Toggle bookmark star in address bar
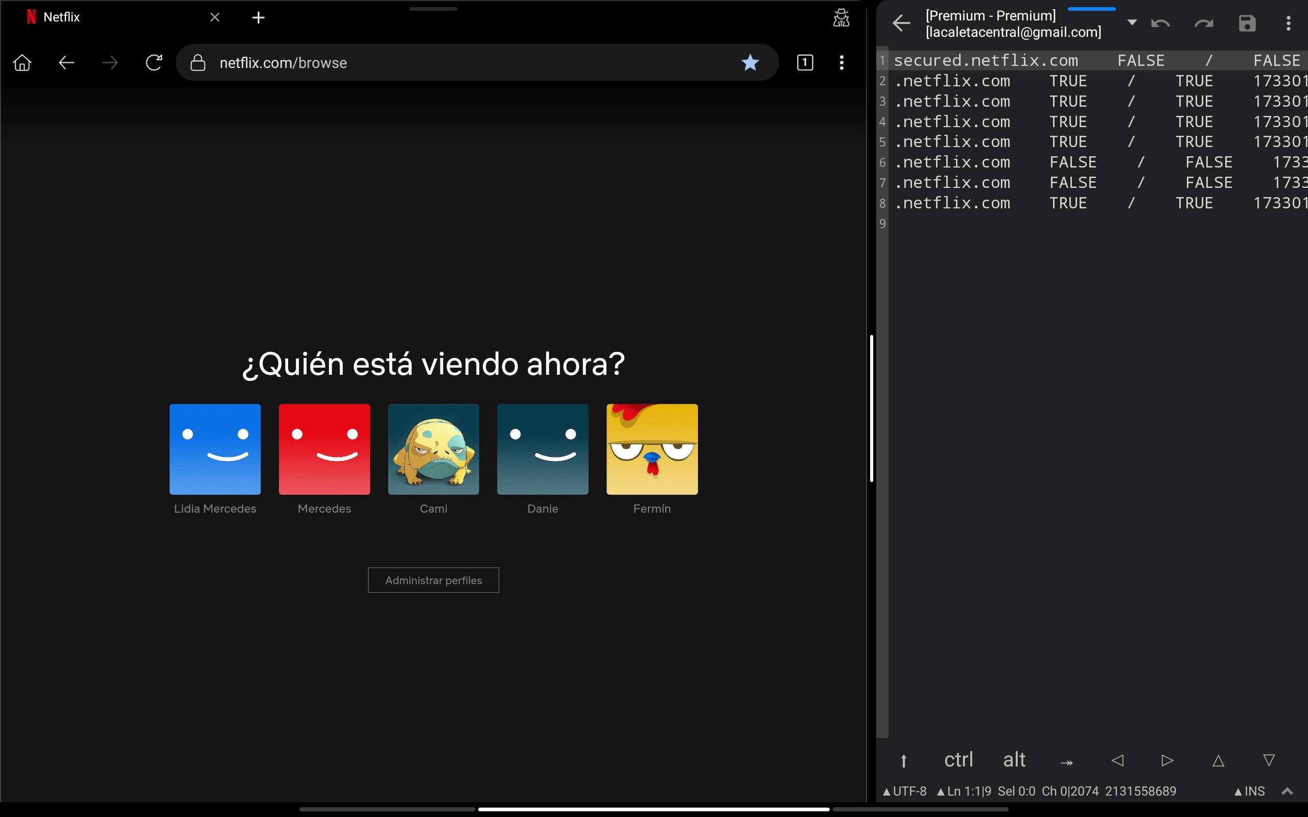This screenshot has width=1308, height=817. pyautogui.click(x=750, y=63)
